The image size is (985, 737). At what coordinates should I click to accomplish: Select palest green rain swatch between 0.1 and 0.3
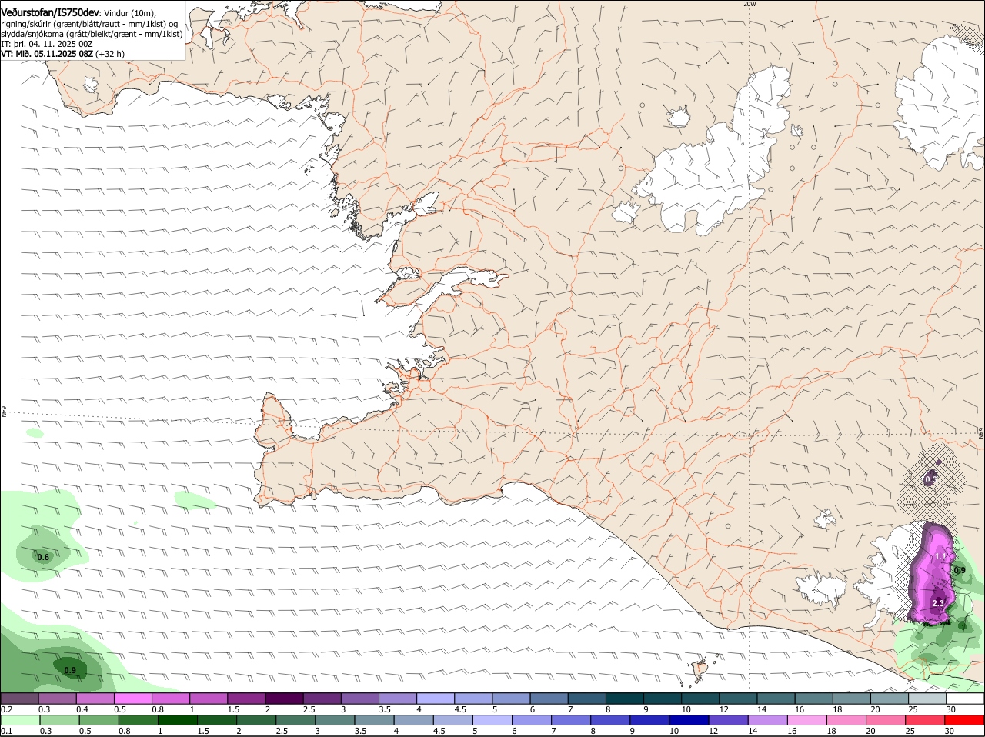coord(19,720)
